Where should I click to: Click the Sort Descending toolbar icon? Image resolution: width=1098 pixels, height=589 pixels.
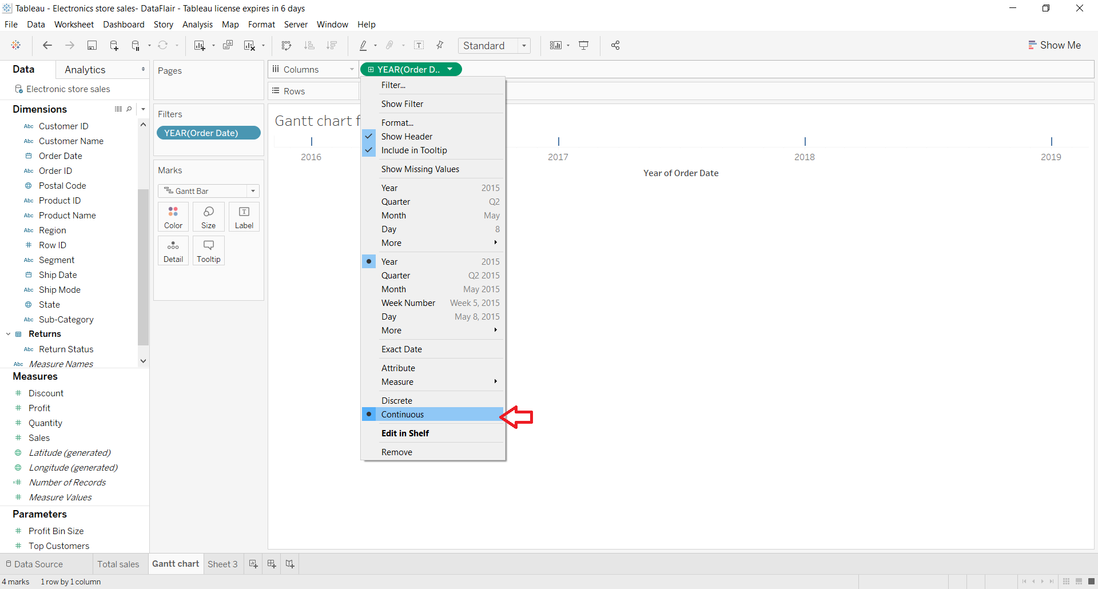[x=332, y=45]
